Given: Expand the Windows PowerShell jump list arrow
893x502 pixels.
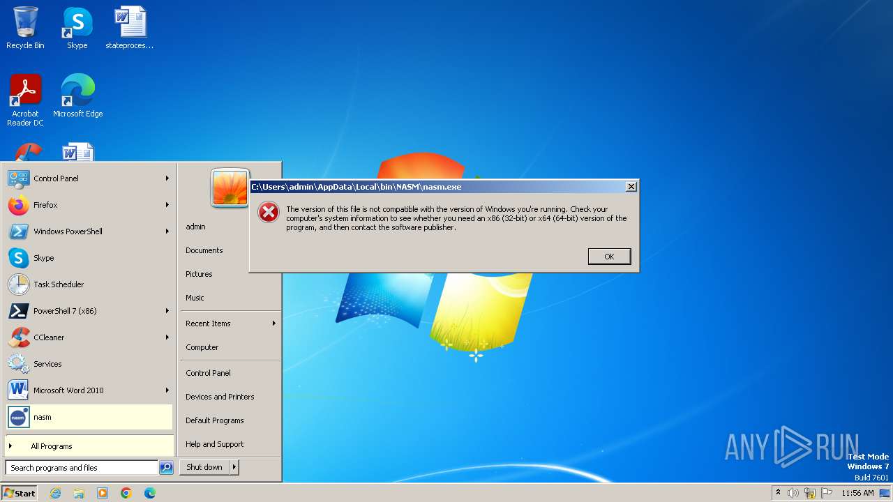Looking at the screenshot, I should tap(167, 231).
